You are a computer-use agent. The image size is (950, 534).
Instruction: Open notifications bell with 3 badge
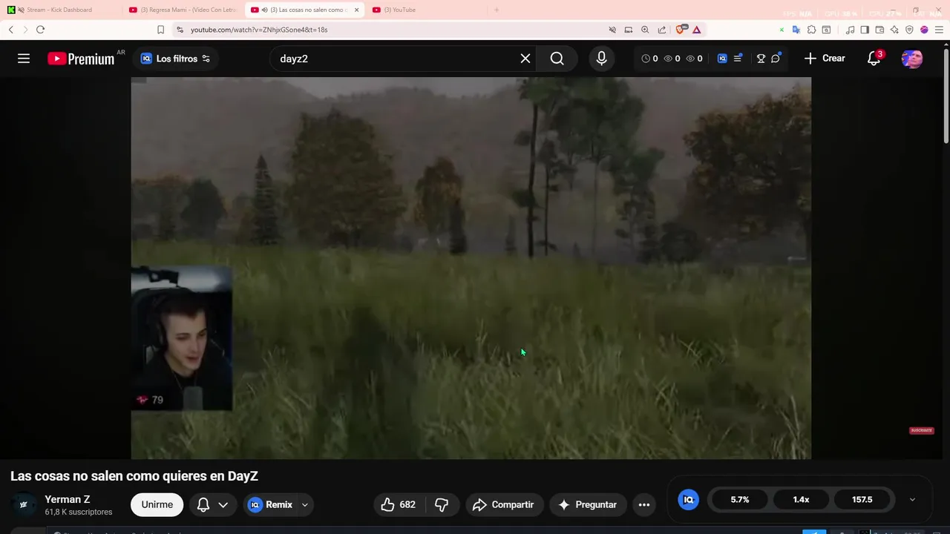pos(874,59)
